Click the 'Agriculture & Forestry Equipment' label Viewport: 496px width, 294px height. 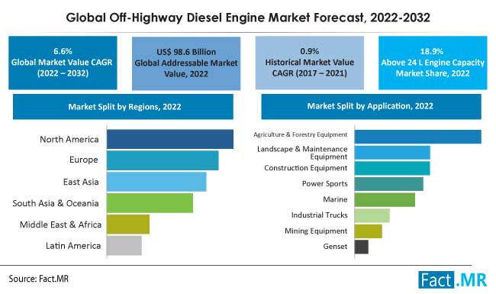[x=301, y=134]
